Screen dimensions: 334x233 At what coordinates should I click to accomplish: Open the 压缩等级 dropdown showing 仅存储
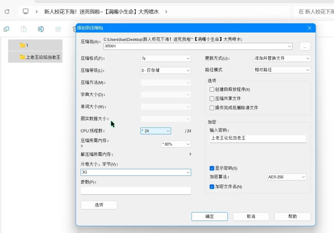(x=165, y=70)
